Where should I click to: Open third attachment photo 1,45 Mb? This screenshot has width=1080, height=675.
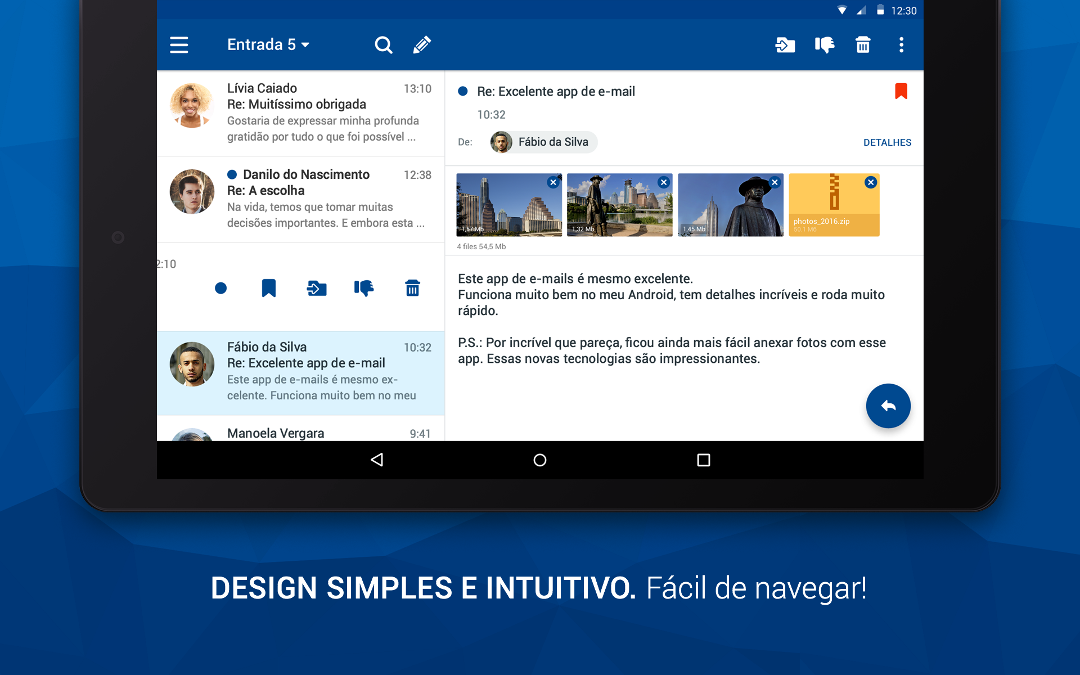tap(730, 205)
